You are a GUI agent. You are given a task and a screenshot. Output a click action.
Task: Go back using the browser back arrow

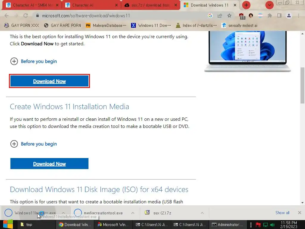(7, 16)
